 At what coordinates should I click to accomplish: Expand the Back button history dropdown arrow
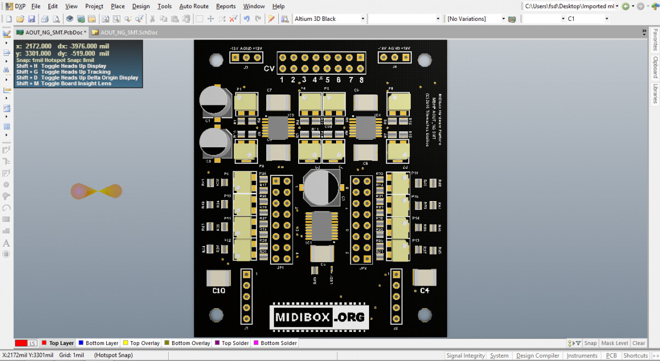pyautogui.click(x=632, y=6)
